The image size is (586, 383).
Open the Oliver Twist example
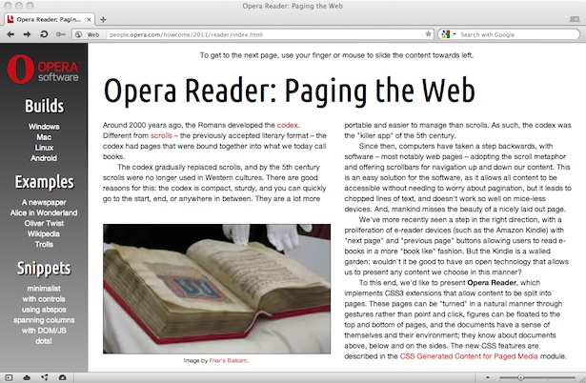(x=44, y=223)
